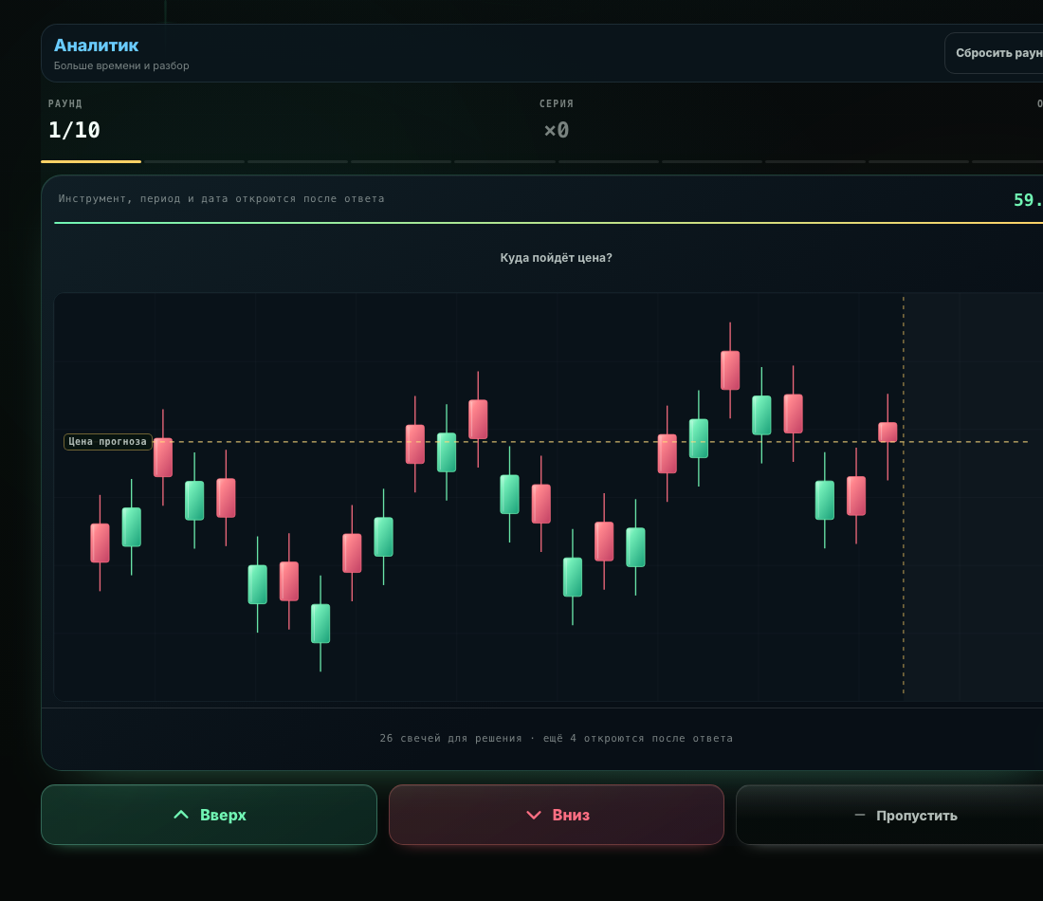
Task: Click the countdown timer bar under instrument text
Action: (548, 223)
